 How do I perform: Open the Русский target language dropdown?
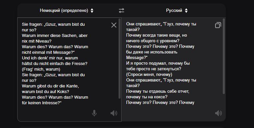pos(177,11)
